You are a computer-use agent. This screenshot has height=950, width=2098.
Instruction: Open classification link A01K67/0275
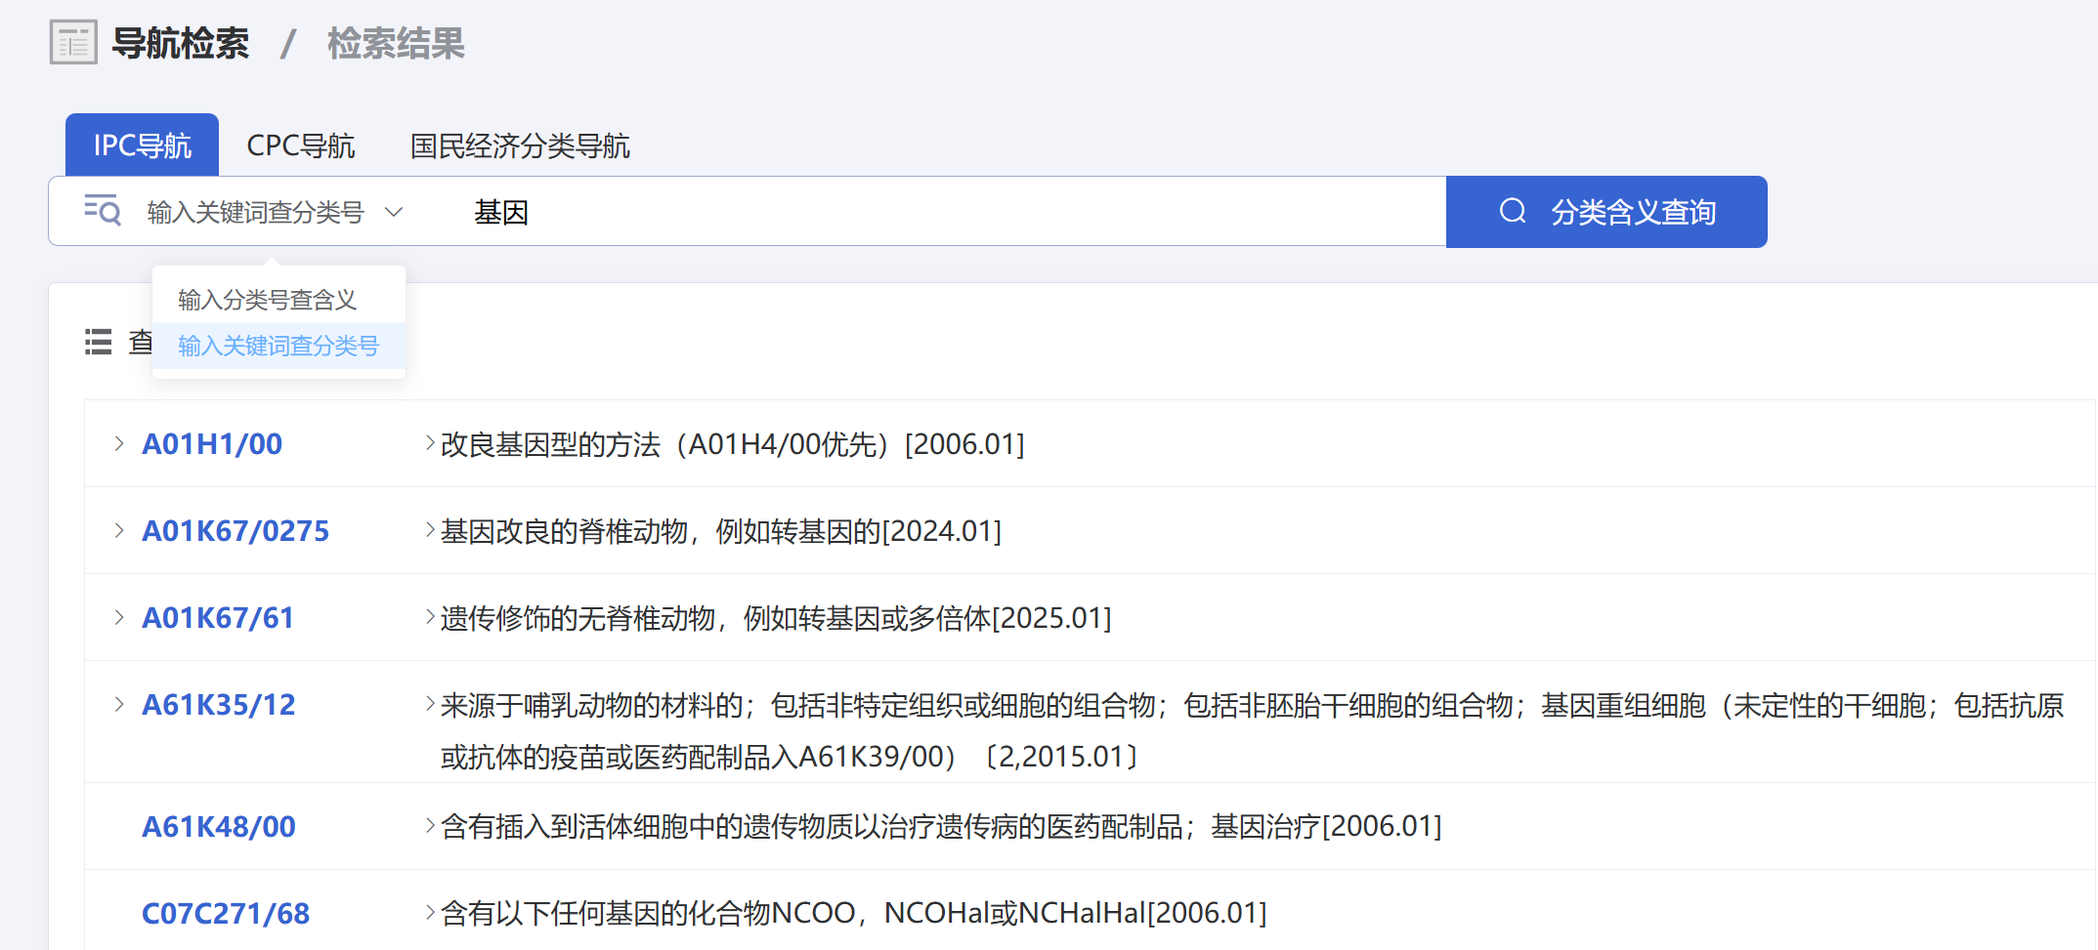click(x=235, y=530)
